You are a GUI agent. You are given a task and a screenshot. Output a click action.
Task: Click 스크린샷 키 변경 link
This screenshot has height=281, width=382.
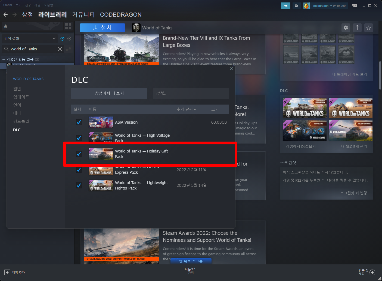tap(354, 193)
